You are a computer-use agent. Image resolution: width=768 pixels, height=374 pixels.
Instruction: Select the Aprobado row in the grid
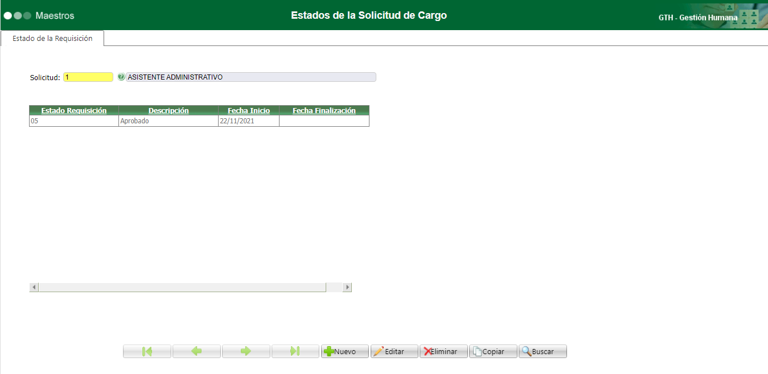[168, 120]
